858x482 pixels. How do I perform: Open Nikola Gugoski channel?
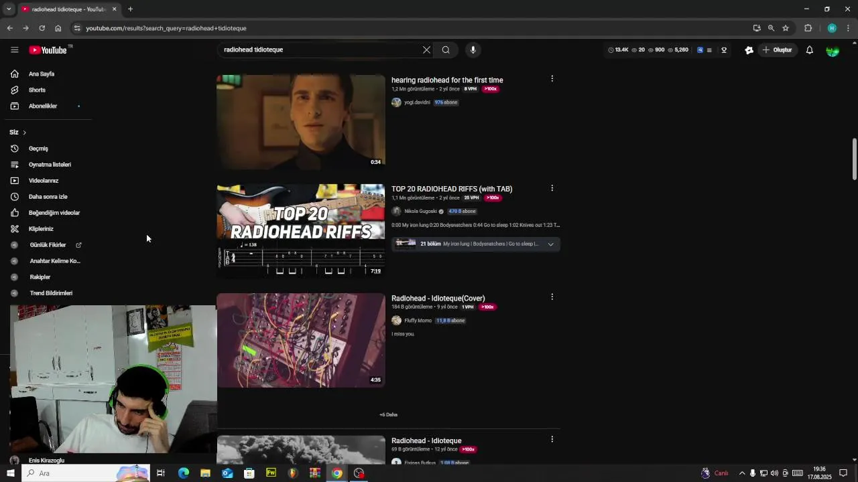click(420, 212)
